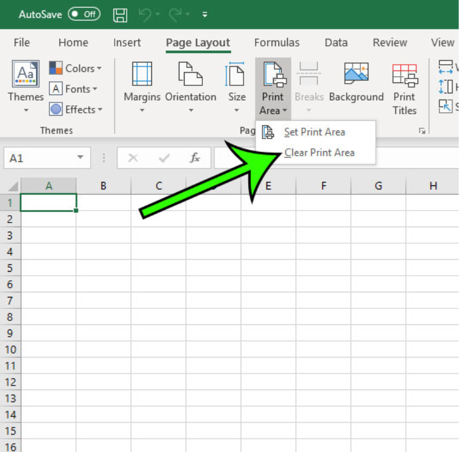
Task: Click the Enter checkmark formula icon
Action: [164, 158]
